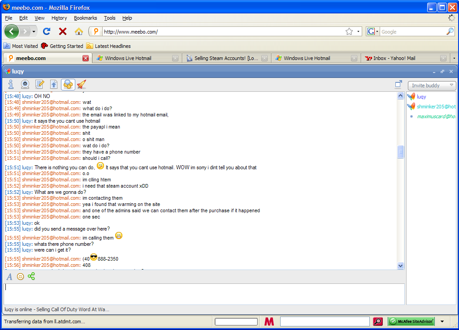Click the meebo logo beside luqy title

(x=8, y=71)
